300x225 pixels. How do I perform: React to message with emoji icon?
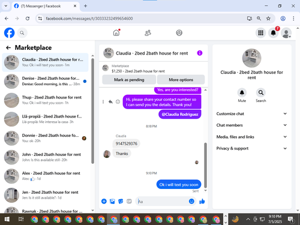pos(118,102)
